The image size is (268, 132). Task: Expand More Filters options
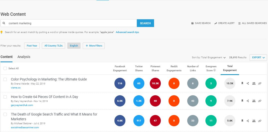click(94, 46)
